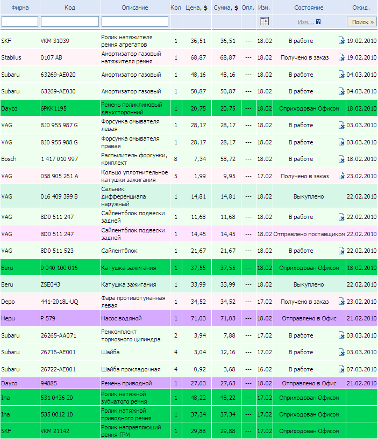This screenshot has height=439, width=378.
Task: Select code cell 016 409 399 B
Action: 59,196
